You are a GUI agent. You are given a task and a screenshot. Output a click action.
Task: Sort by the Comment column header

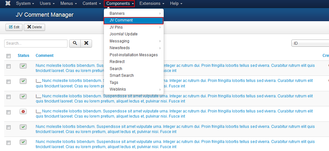tap(44, 56)
